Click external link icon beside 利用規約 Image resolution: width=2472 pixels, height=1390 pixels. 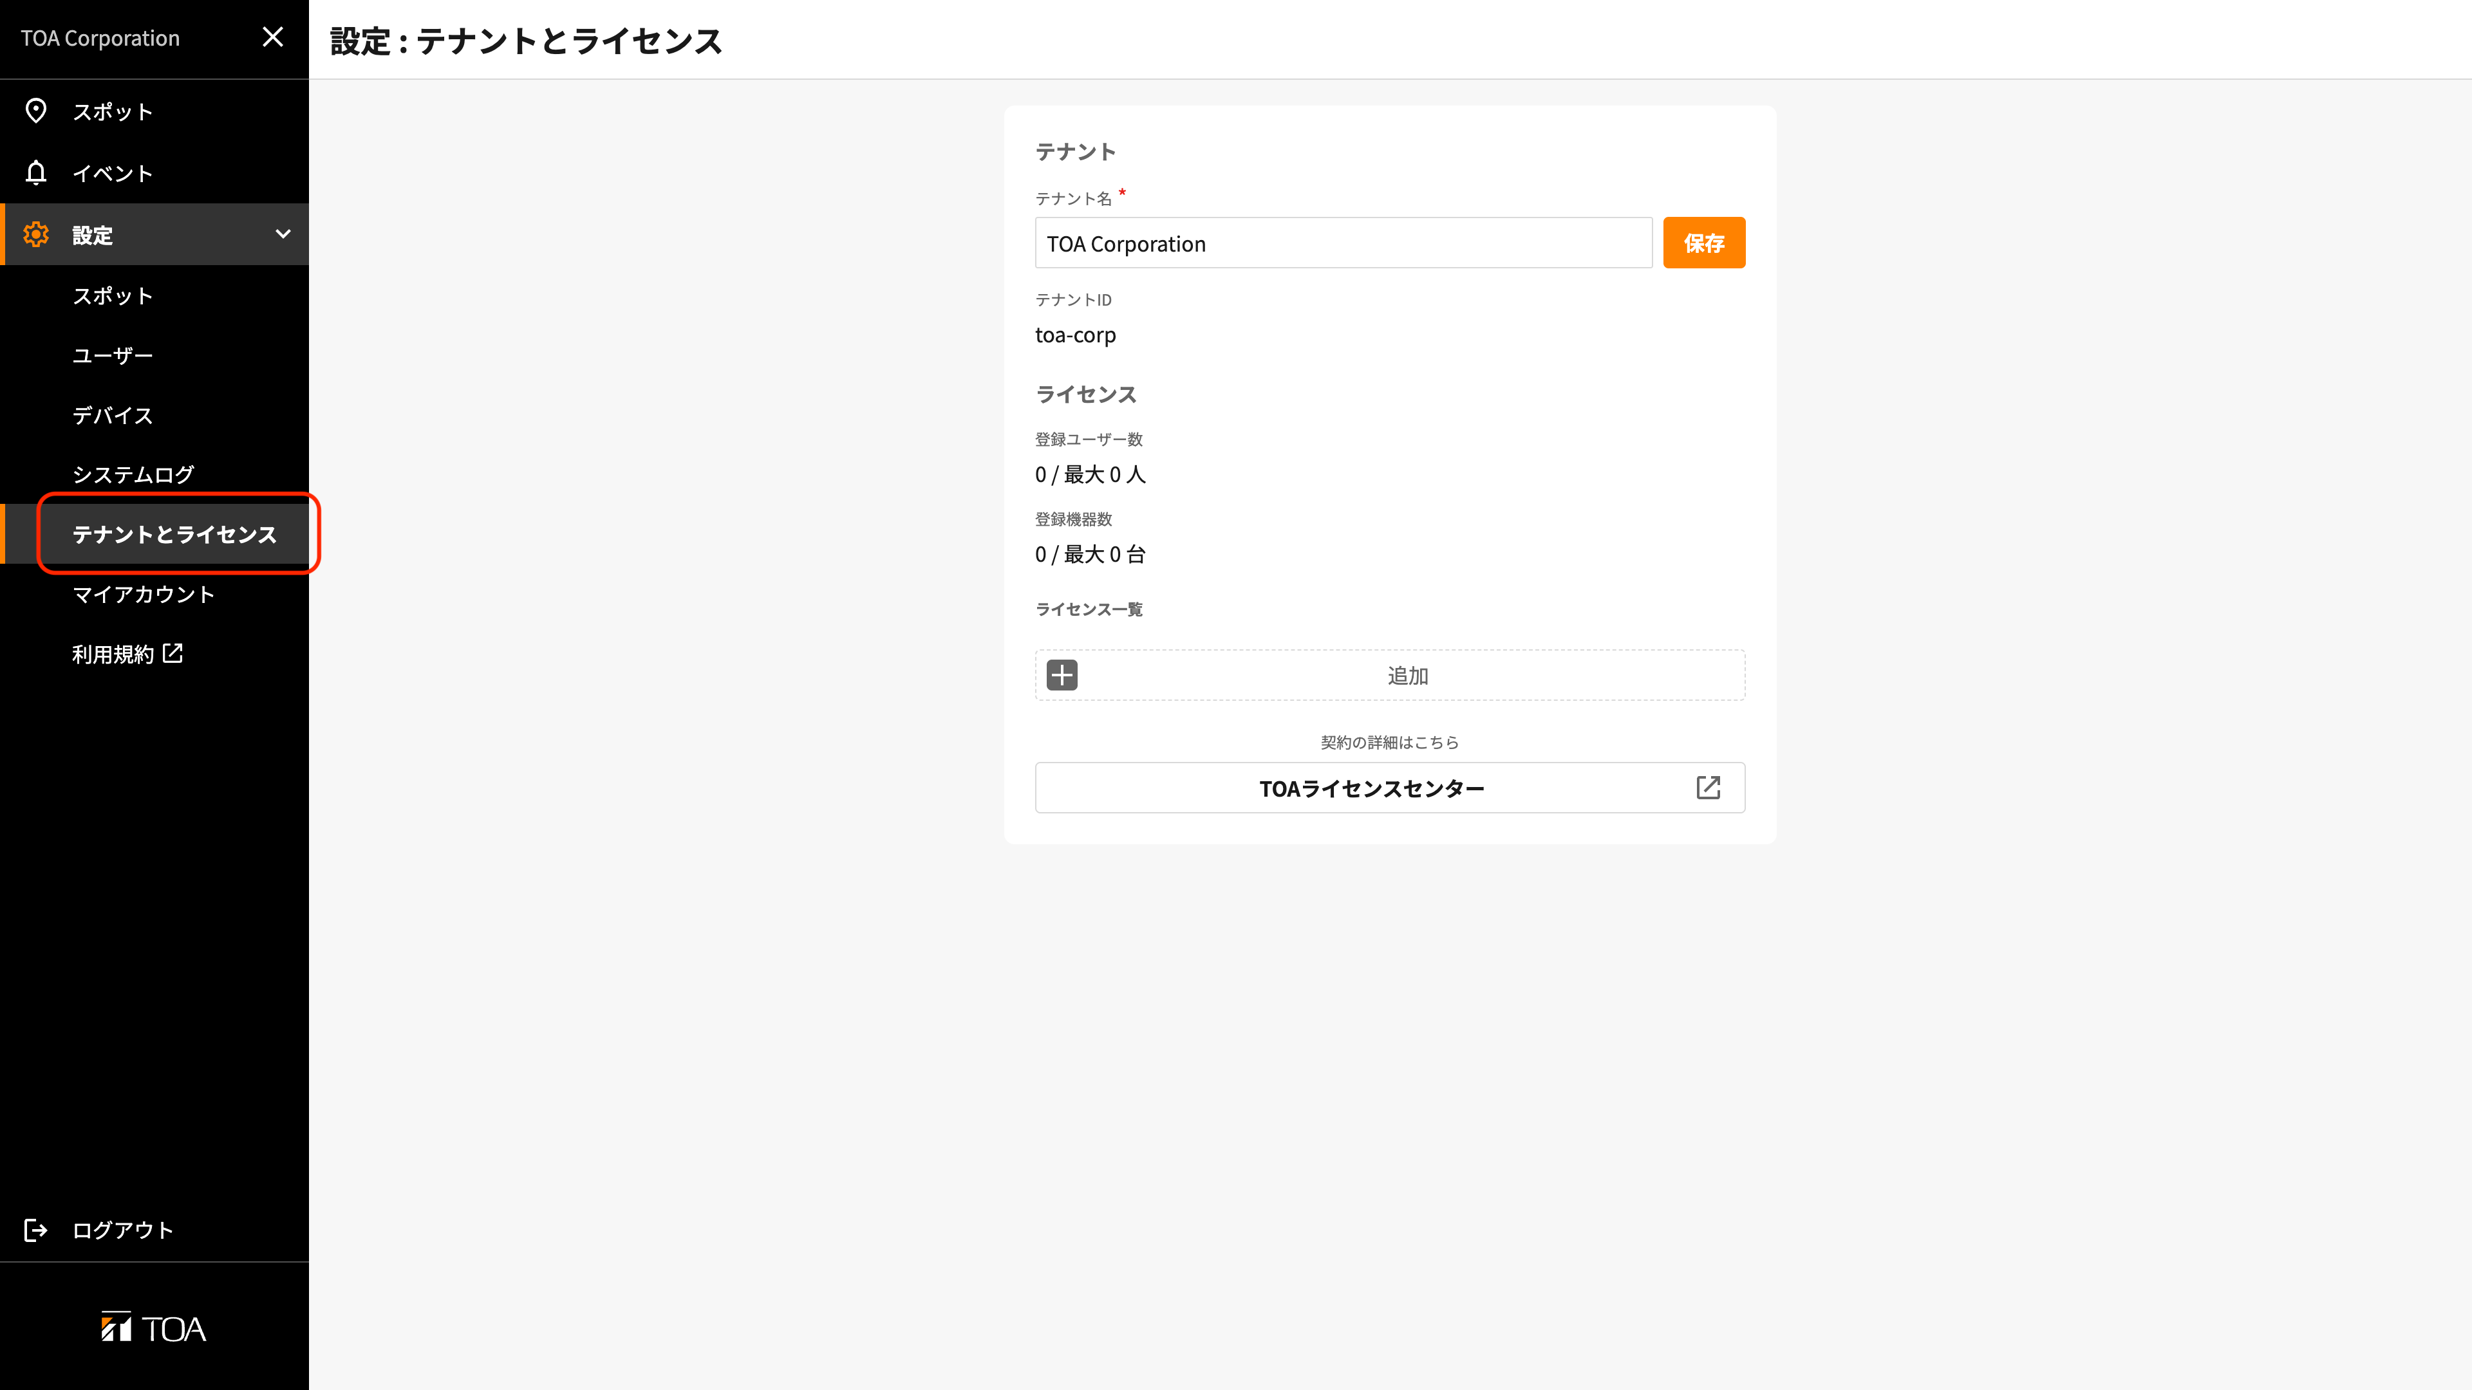(x=173, y=653)
